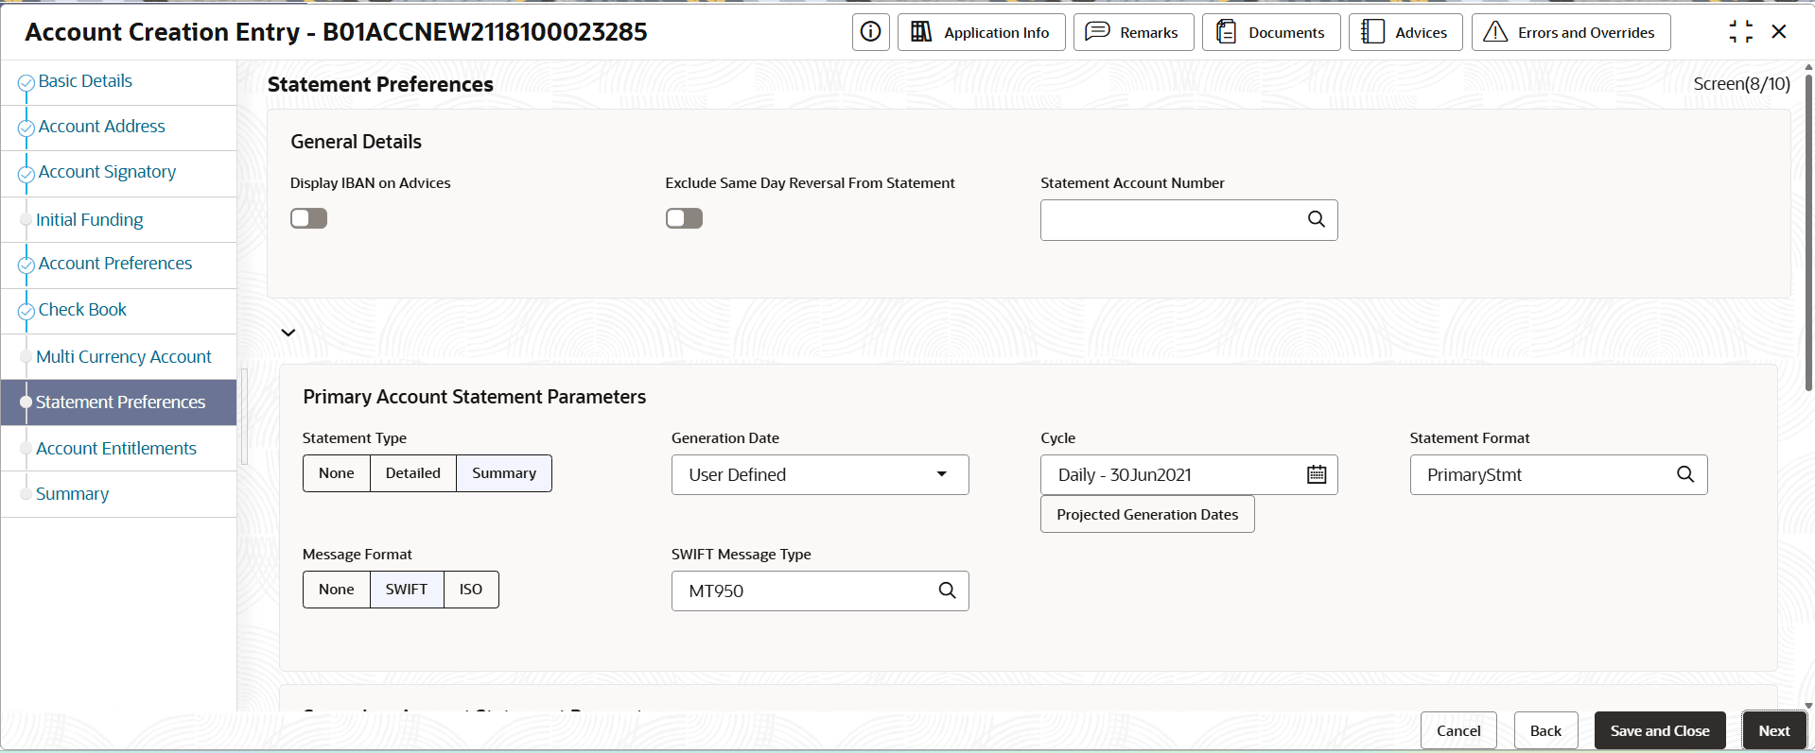
Task: Go to Initial Funding step
Action: point(89,220)
